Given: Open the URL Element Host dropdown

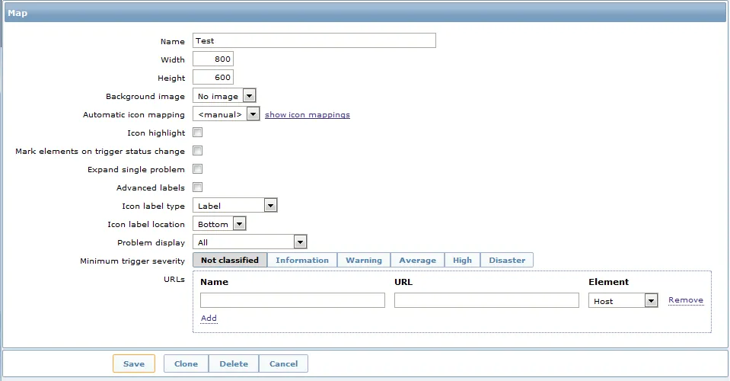Looking at the screenshot, I should pos(623,301).
